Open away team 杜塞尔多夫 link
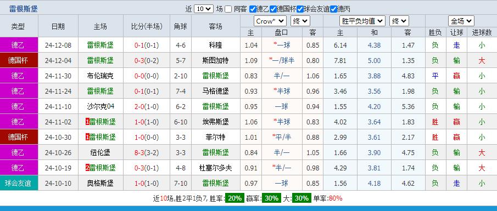The image size is (497, 211). click(215, 168)
